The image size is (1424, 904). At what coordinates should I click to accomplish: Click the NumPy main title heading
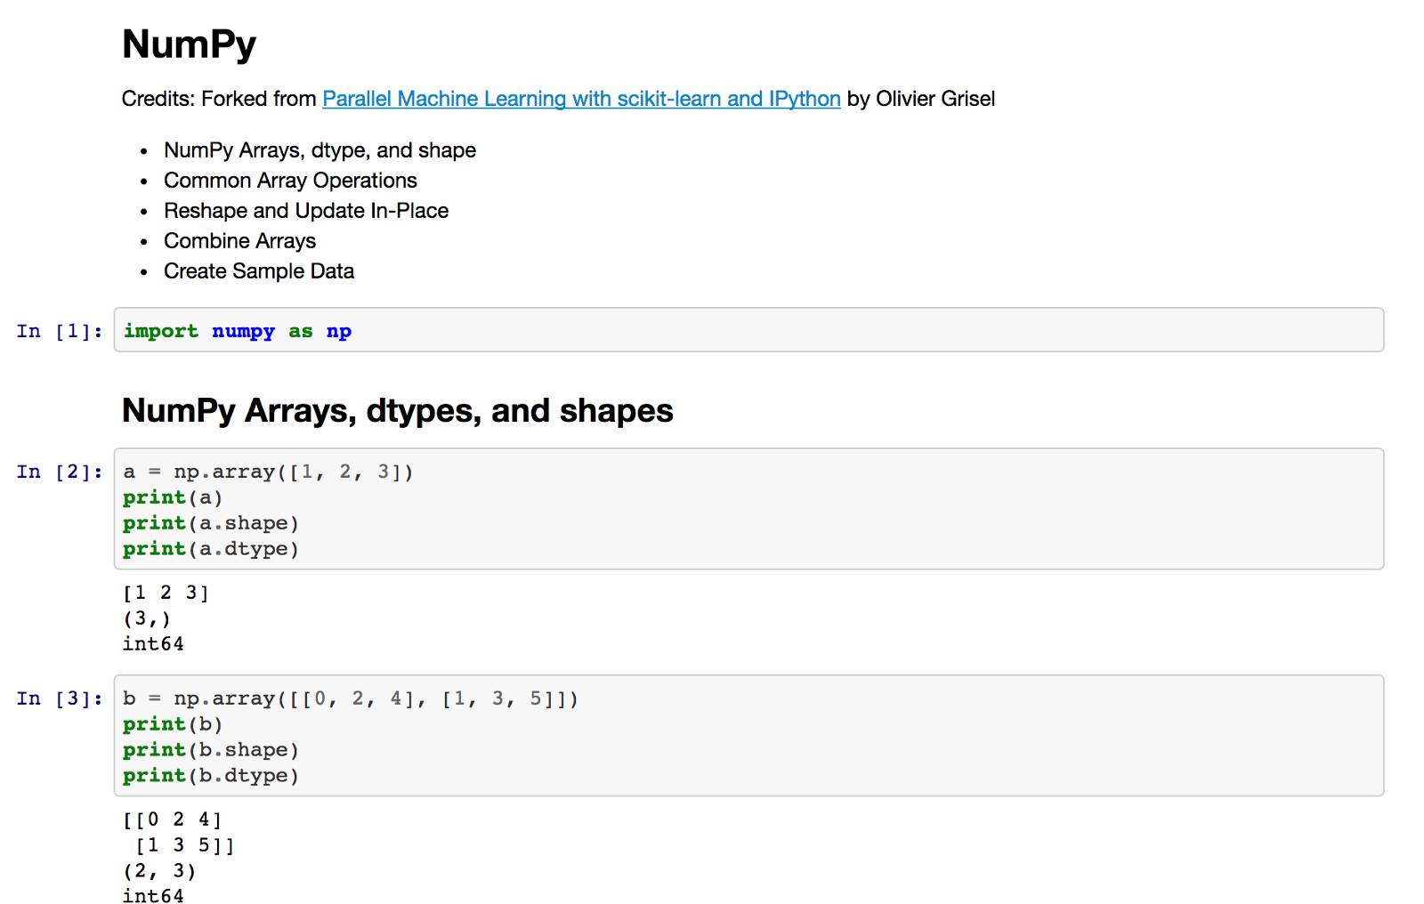pyautogui.click(x=189, y=44)
